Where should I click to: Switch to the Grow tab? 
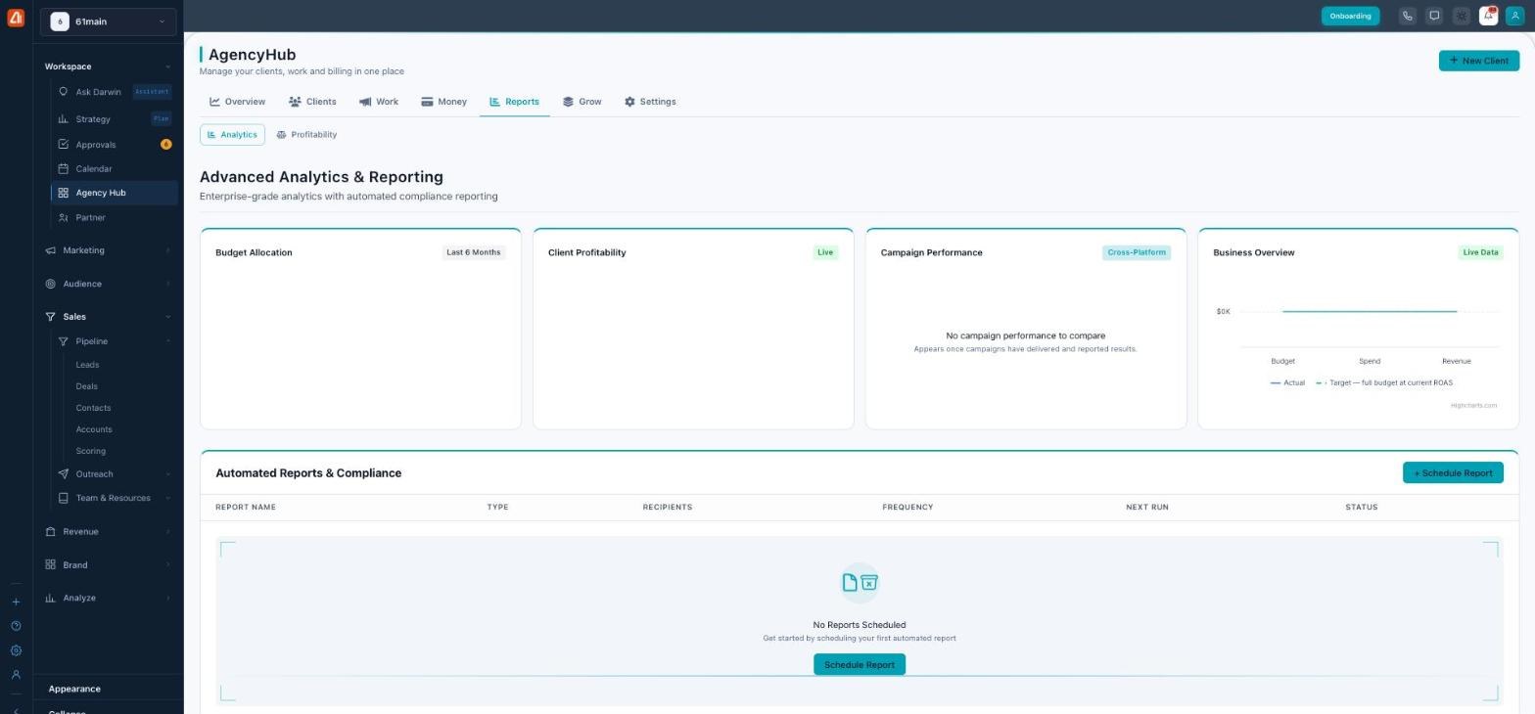pyautogui.click(x=581, y=102)
